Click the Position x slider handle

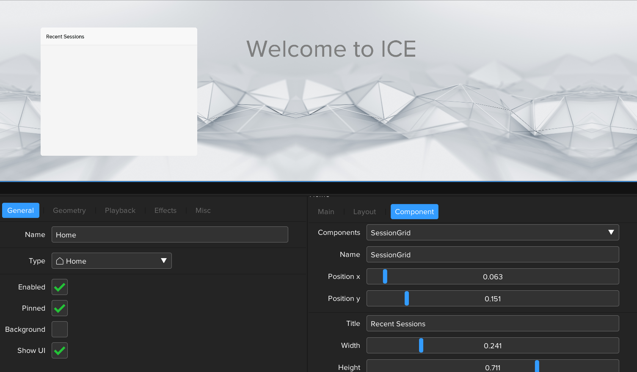385,276
